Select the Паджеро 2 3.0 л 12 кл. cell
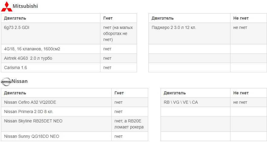Viewport: 267px width, 142px height. pyautogui.click(x=189, y=33)
